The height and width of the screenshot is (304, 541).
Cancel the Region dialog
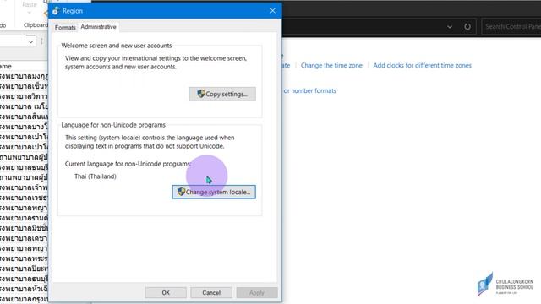[x=211, y=293]
